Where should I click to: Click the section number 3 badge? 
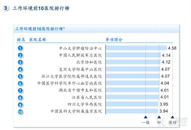(x=6, y=8)
